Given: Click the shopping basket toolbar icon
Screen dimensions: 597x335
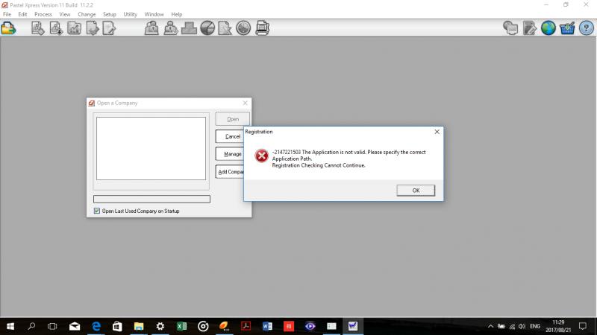Looking at the screenshot, I should 567,28.
